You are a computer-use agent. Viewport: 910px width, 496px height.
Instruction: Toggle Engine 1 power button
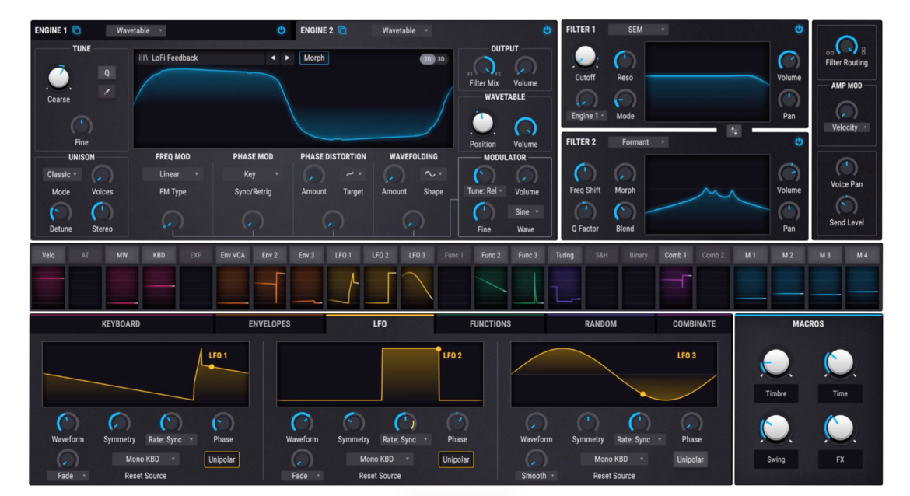tap(282, 30)
